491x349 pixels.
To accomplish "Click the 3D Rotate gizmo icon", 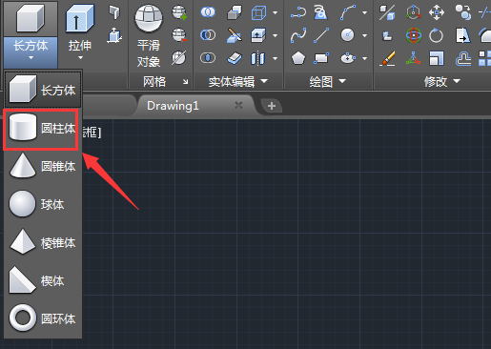I will pyautogui.click(x=414, y=35).
